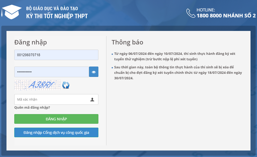Select the Mã xác nhận input box
Screen dimensions: 257x157
coord(52,99)
